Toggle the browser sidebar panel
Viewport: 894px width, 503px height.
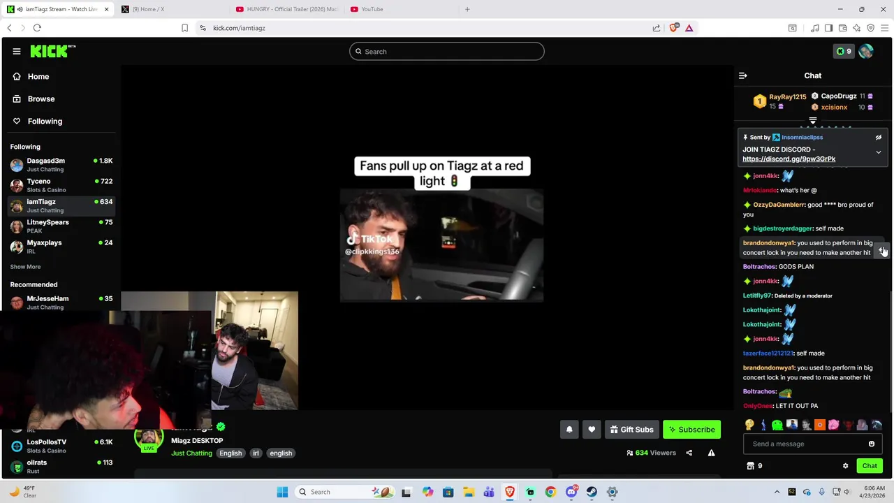click(828, 28)
